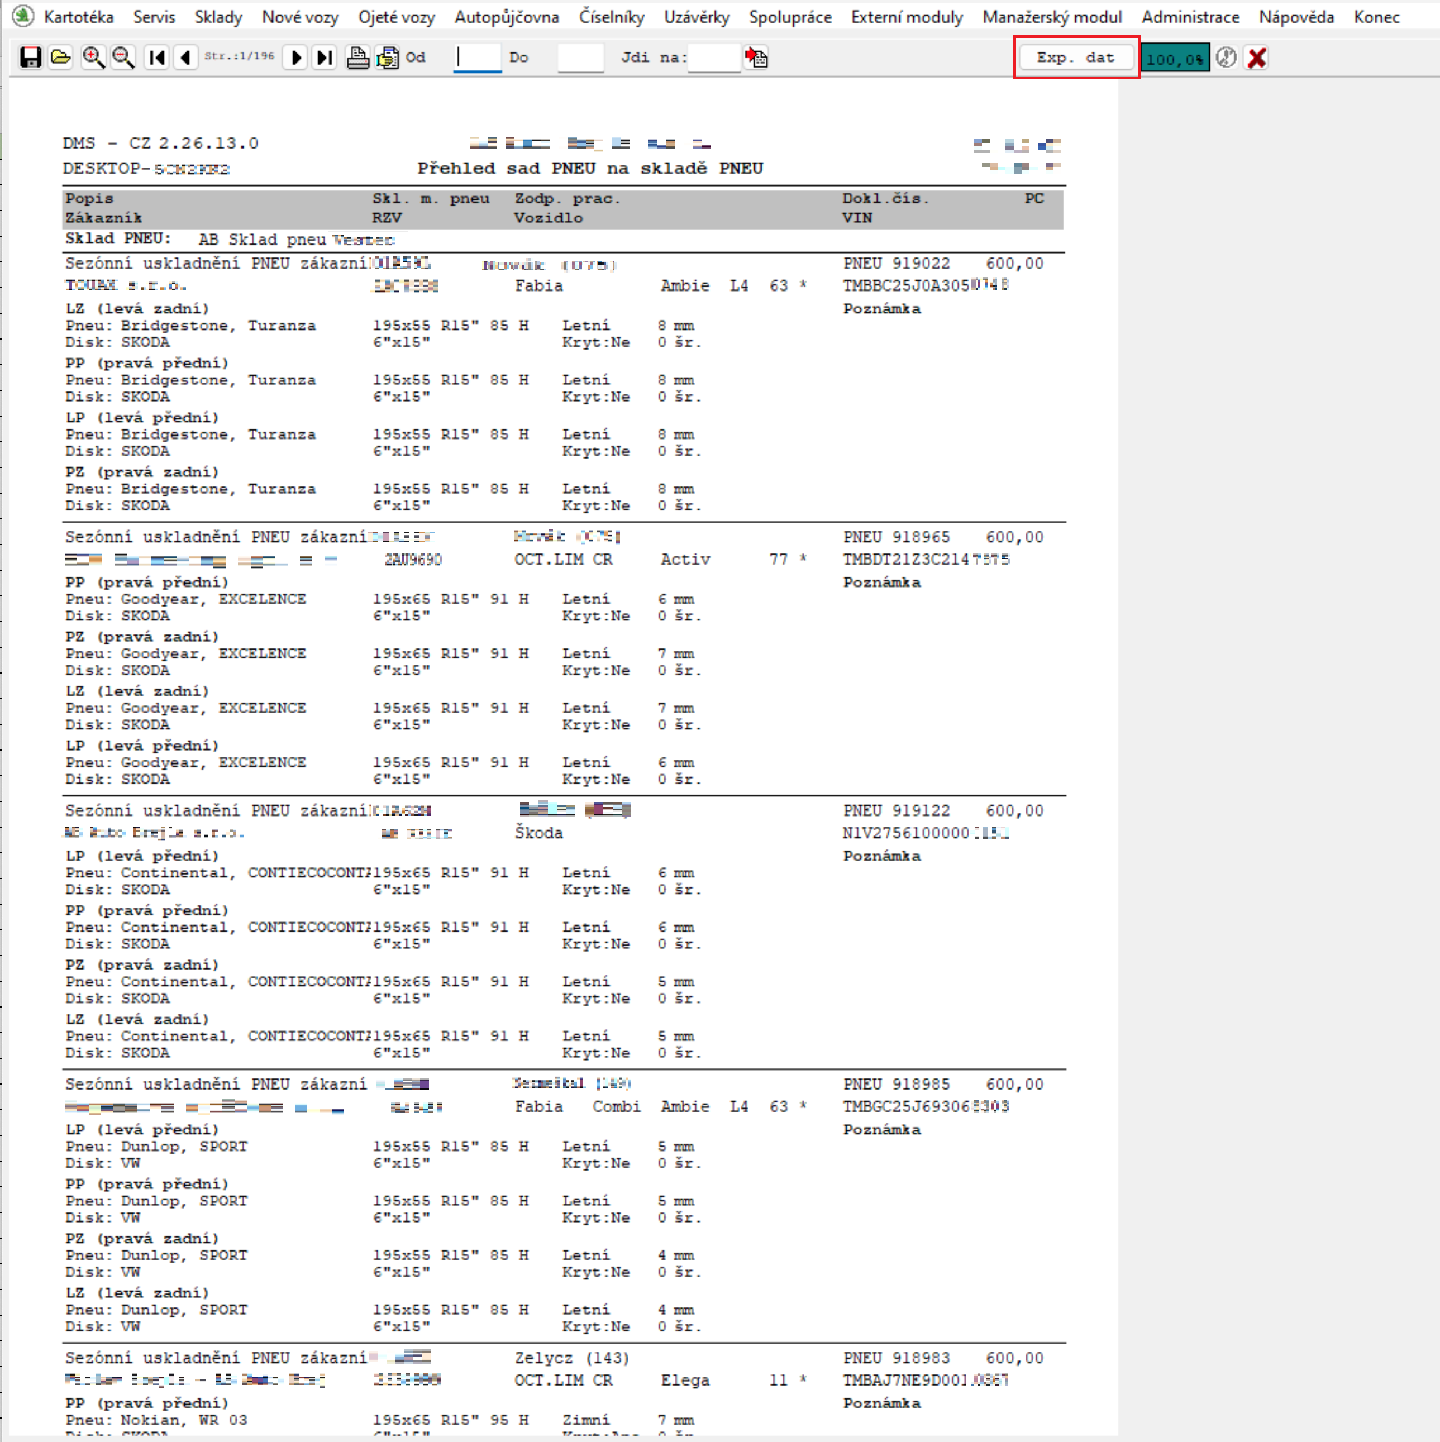Open the print setup icon
The height and width of the screenshot is (1442, 1440).
388,58
